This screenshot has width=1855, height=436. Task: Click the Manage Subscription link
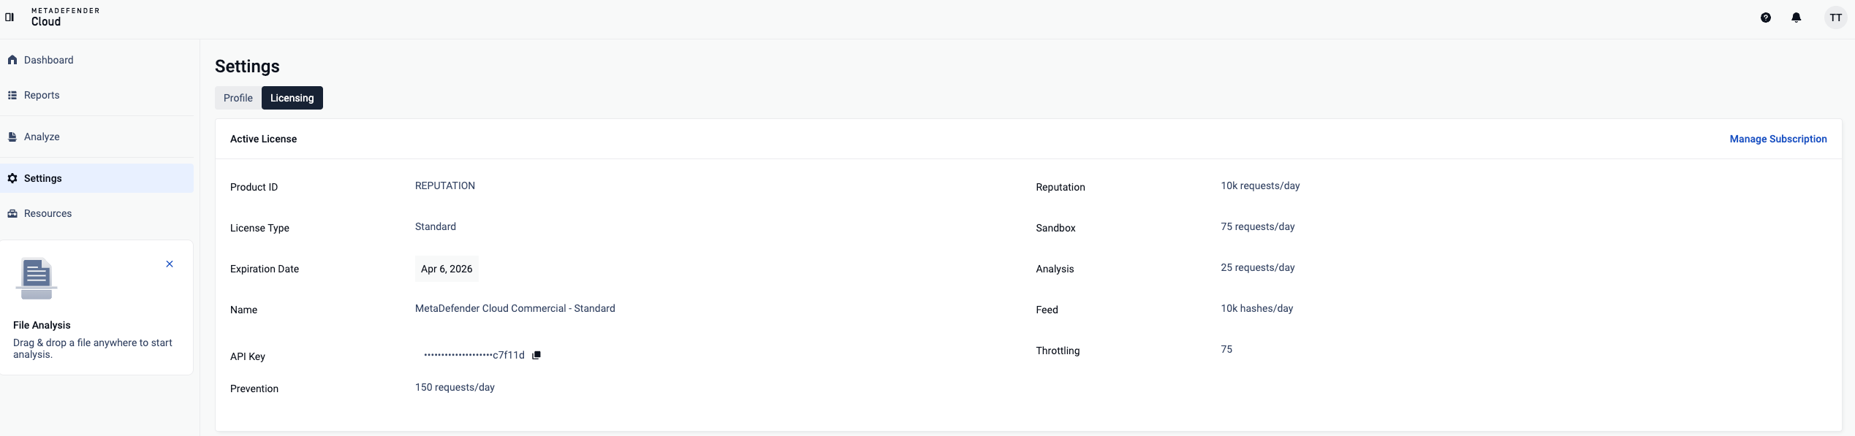tap(1778, 139)
